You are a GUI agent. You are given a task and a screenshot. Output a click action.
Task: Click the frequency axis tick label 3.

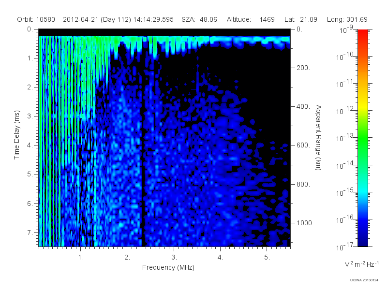pyautogui.click(x=174, y=258)
